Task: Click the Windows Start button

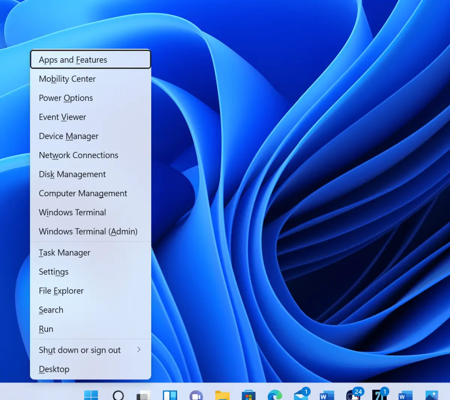Action: (91, 395)
